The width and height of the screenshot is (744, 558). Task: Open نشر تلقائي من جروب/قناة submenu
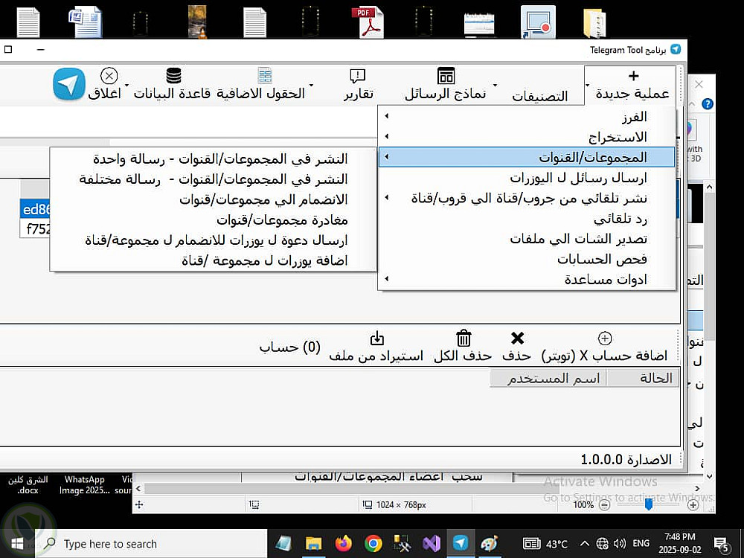tap(527, 198)
